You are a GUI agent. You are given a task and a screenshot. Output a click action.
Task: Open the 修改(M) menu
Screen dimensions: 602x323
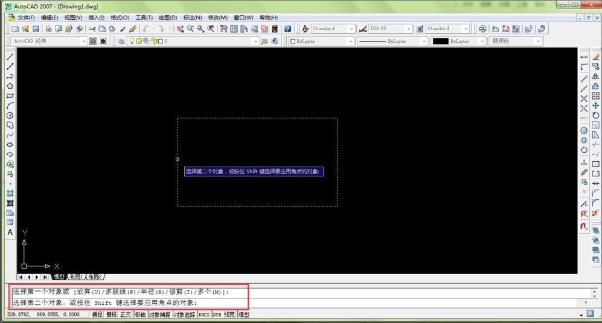point(218,18)
